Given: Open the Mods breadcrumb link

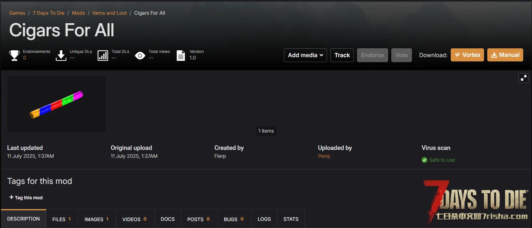Looking at the screenshot, I should [x=78, y=13].
